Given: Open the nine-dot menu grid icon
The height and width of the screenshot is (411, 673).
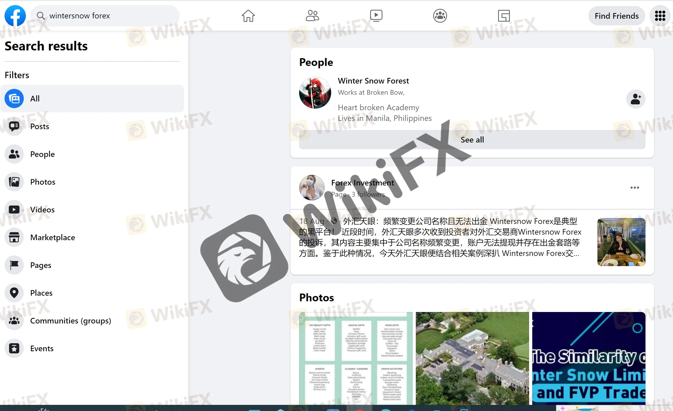Looking at the screenshot, I should [660, 15].
